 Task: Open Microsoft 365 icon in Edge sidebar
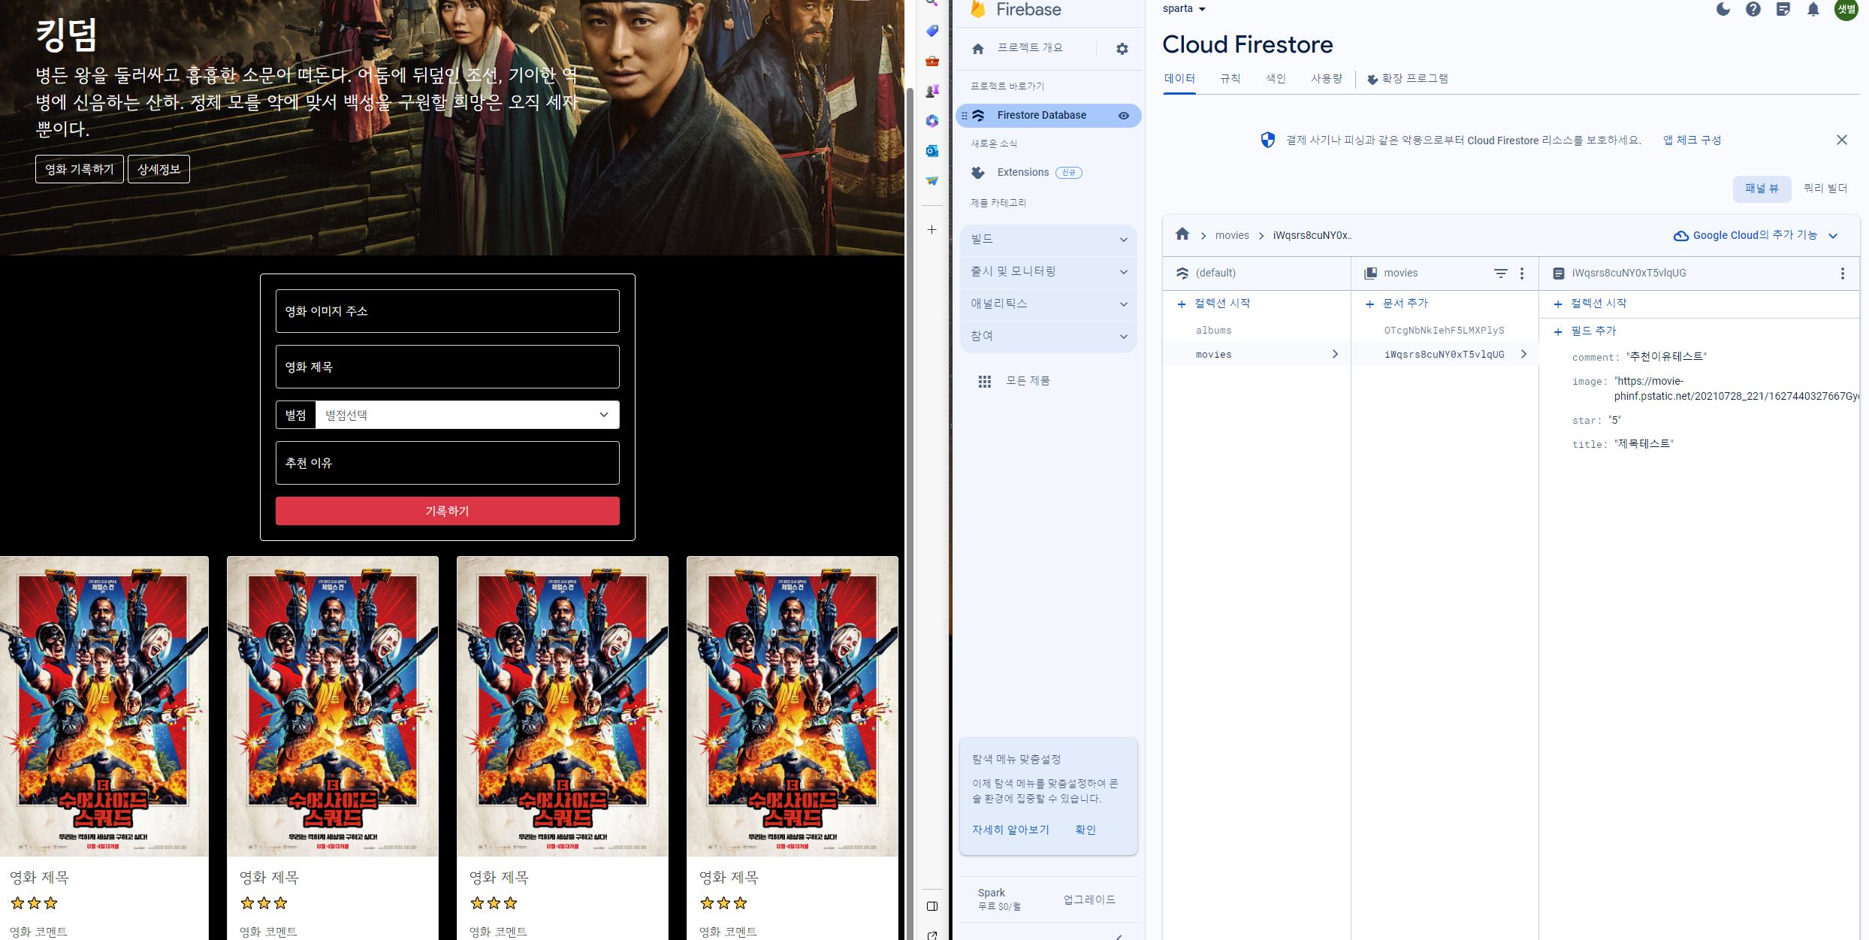pos(932,121)
